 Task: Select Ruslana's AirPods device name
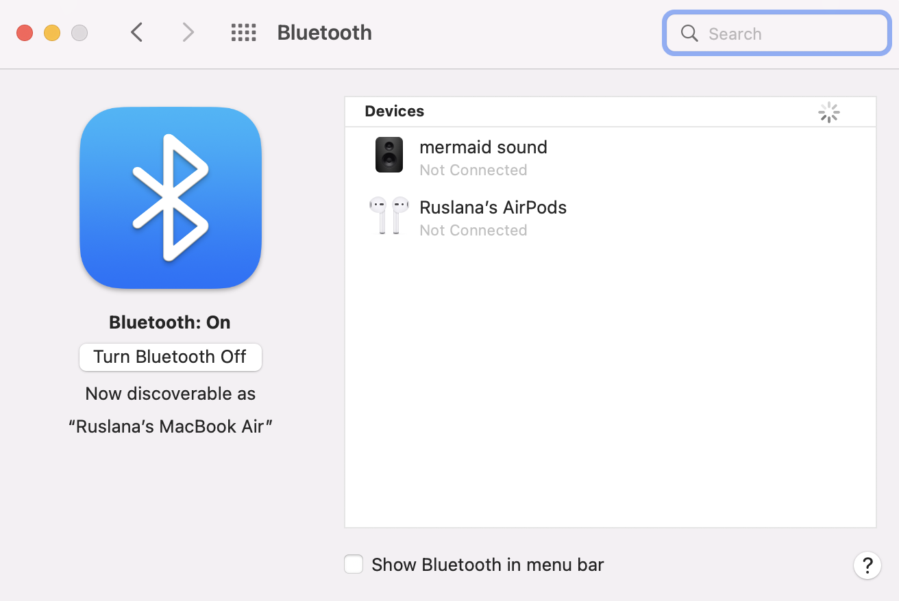point(493,207)
